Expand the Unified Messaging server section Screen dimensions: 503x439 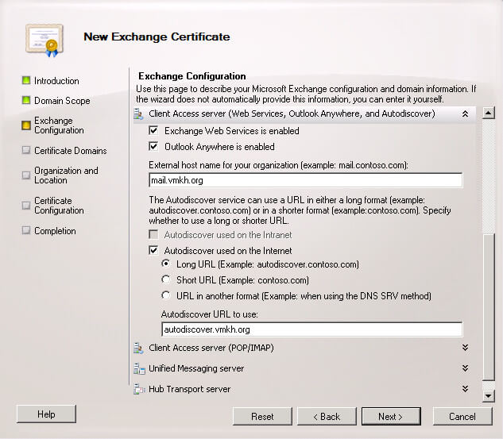click(465, 368)
